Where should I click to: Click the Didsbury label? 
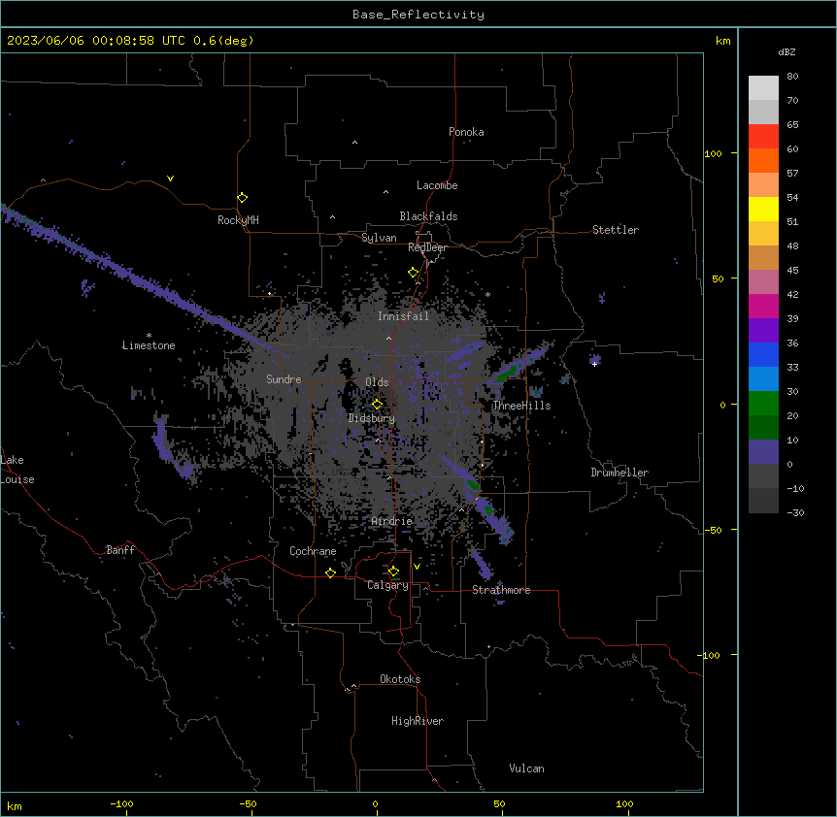click(x=372, y=418)
